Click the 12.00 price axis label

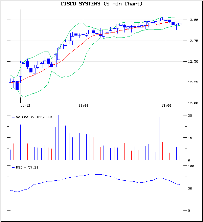point(193,103)
